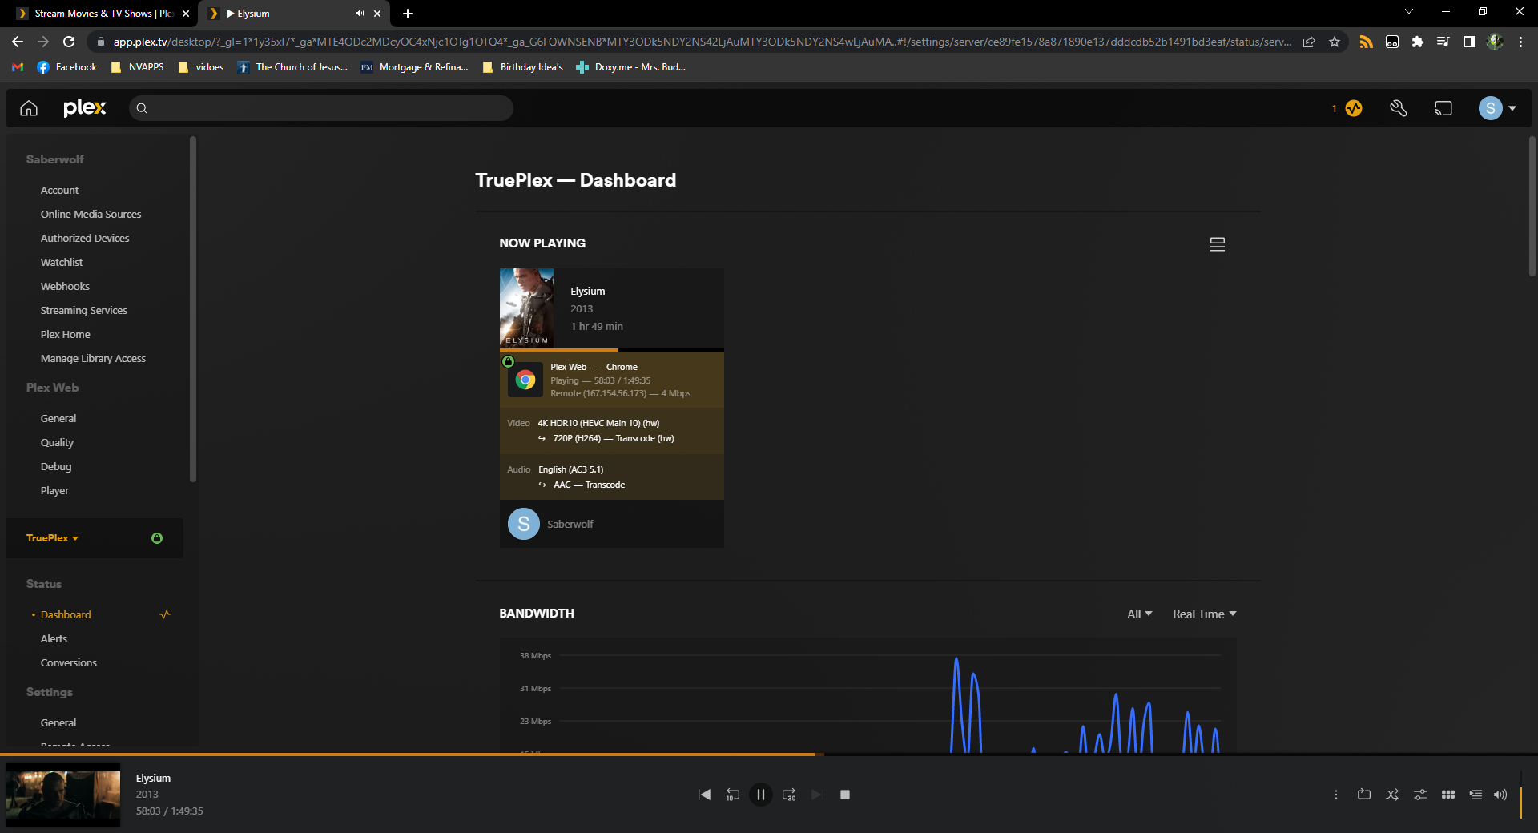Go to Plex Home settings
Image resolution: width=1538 pixels, height=833 pixels.
[66, 335]
